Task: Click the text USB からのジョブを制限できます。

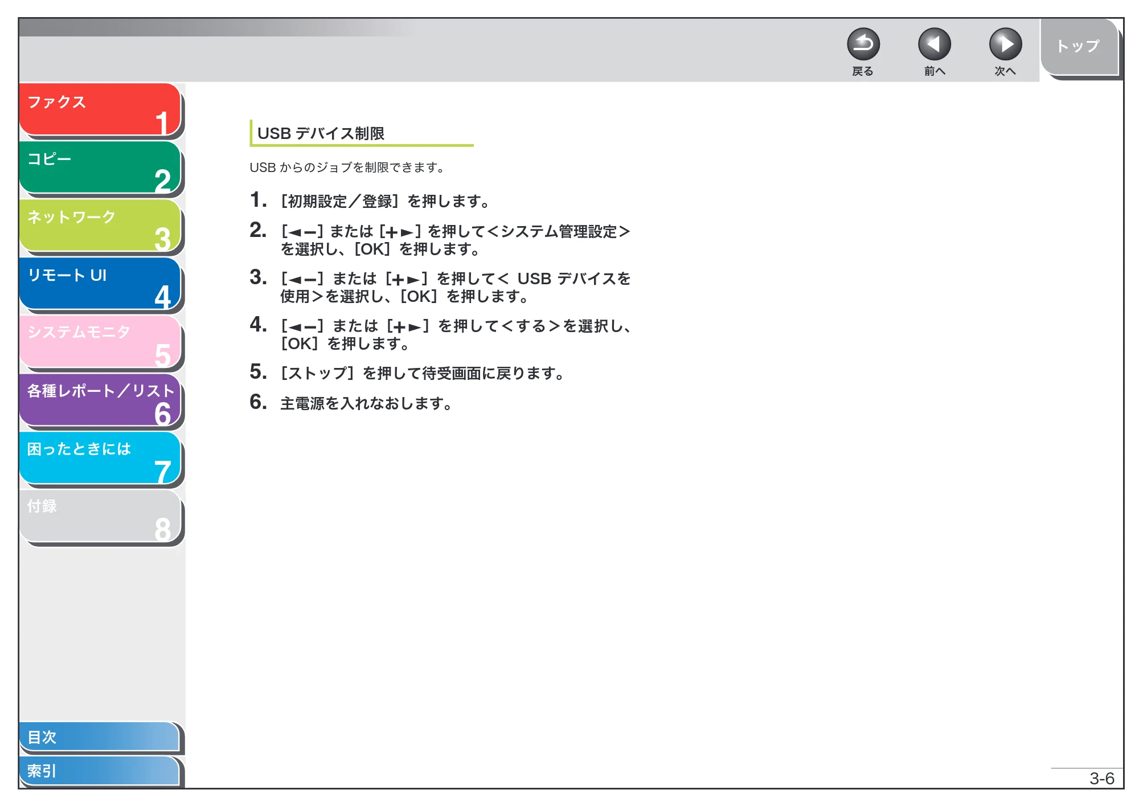Action: (347, 167)
